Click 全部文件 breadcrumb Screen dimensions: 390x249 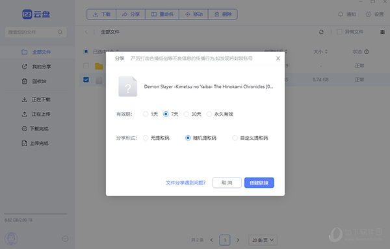[110, 32]
